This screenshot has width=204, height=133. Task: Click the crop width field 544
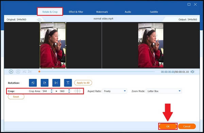click(46, 91)
